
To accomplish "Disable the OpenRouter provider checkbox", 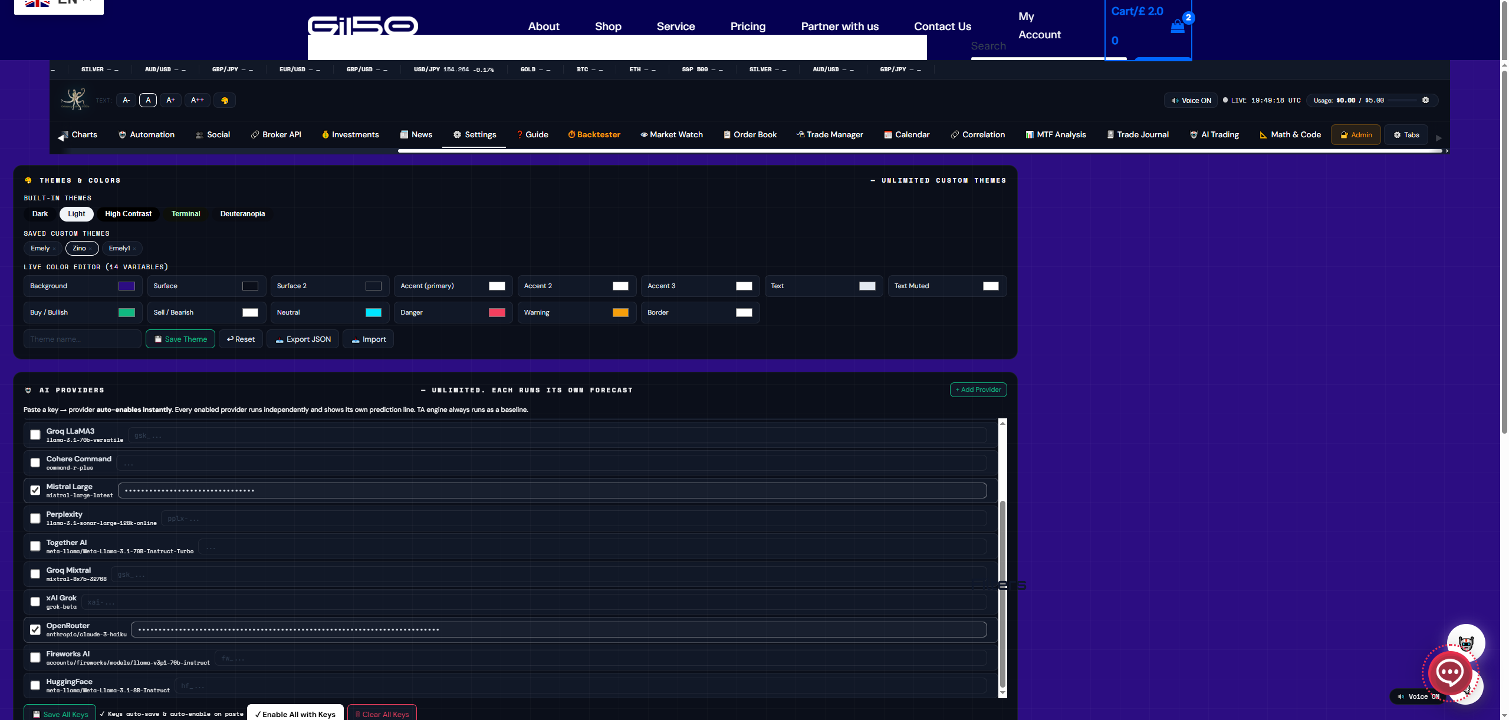I will click(x=35, y=629).
